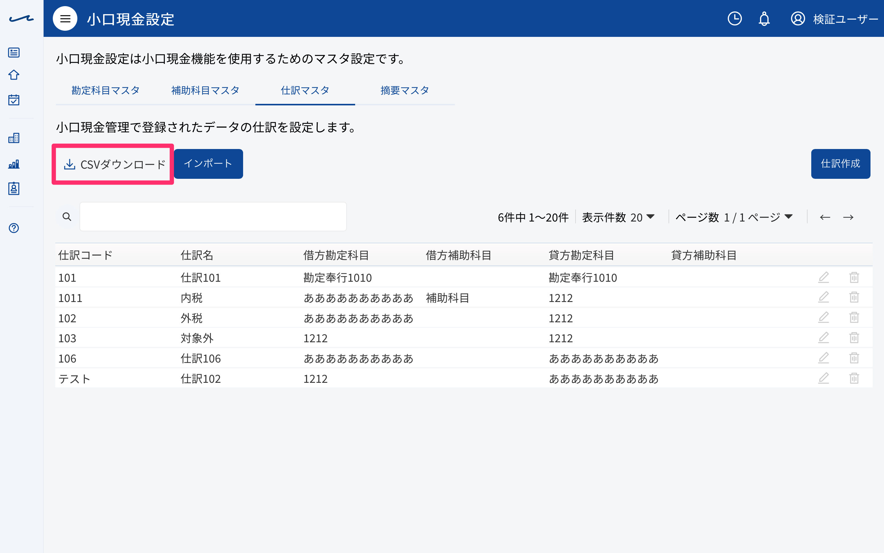Viewport: 884px width, 553px height.
Task: Open the building sidebar icon
Action: (x=14, y=138)
